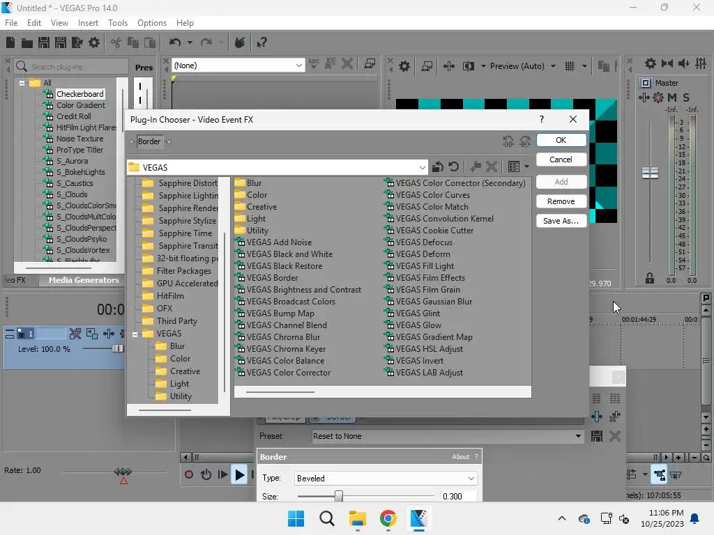This screenshot has height=535, width=714.
Task: Click the About link in the Border panel
Action: pyautogui.click(x=460, y=457)
